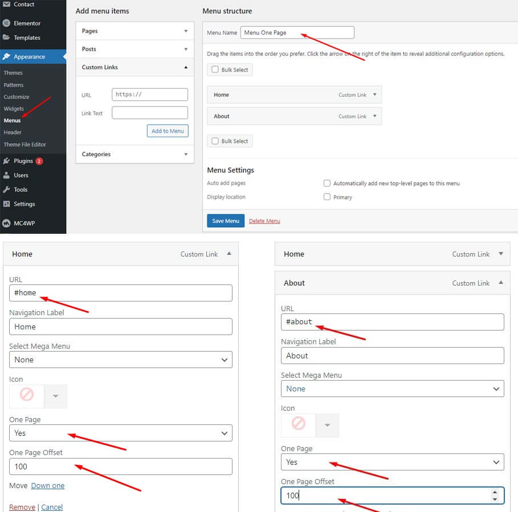
Task: Open Patterns submenu item
Action: point(14,85)
